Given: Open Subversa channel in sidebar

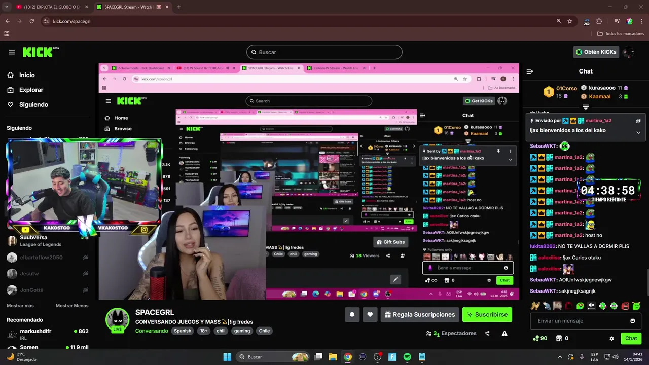Looking at the screenshot, I should (48, 241).
